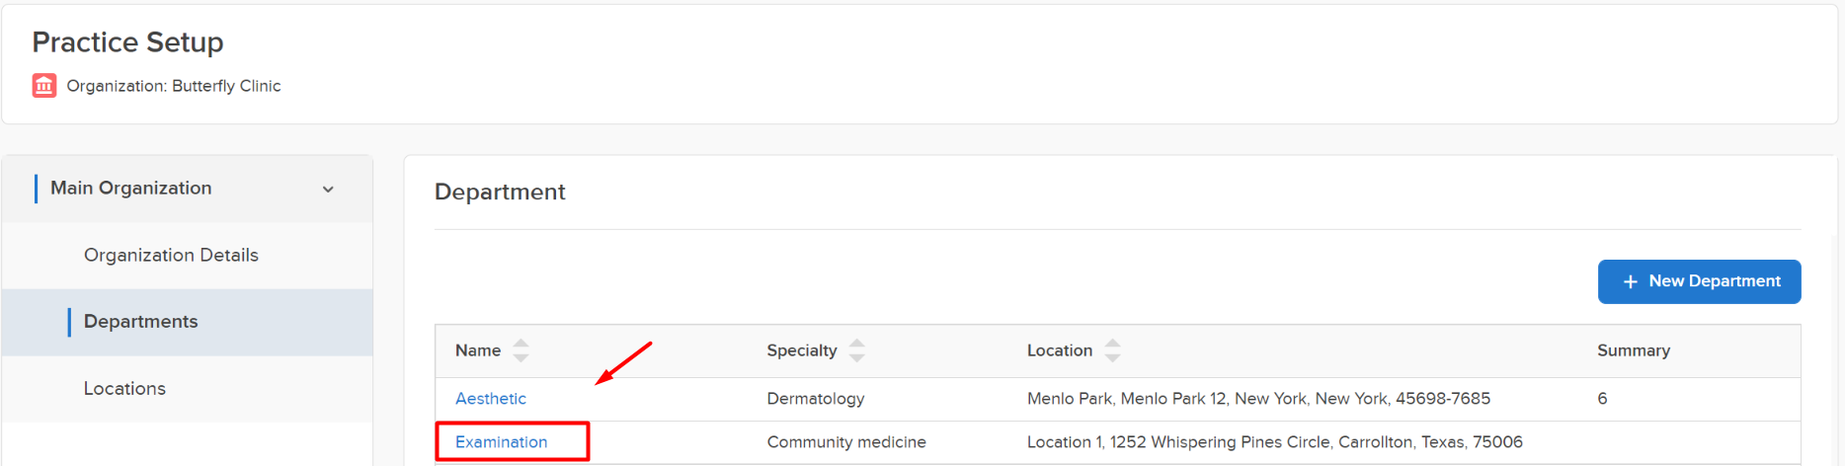Open the Examination department link
The image size is (1845, 466).
(501, 442)
